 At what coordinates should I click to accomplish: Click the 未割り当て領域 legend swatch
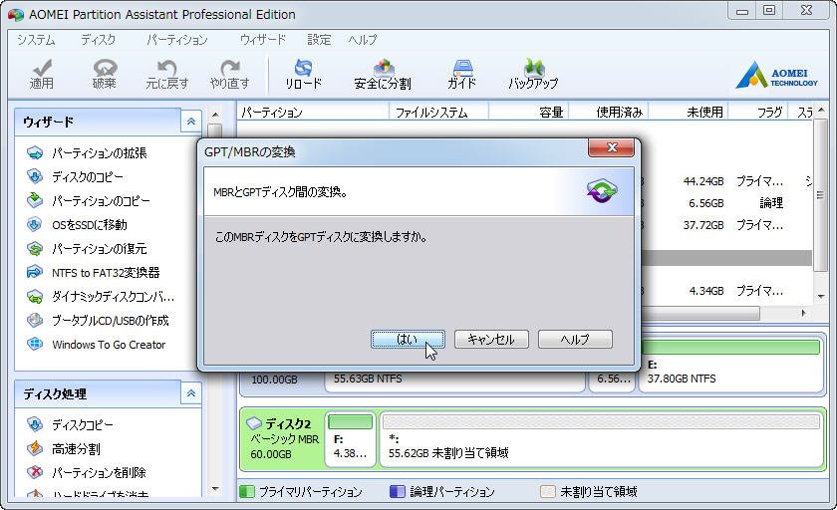tap(548, 492)
